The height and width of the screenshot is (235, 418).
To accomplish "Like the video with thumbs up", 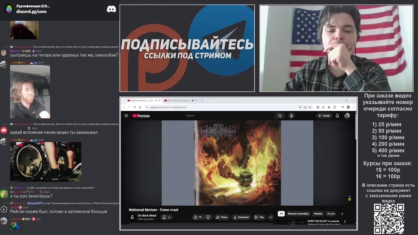I will 198,217.
